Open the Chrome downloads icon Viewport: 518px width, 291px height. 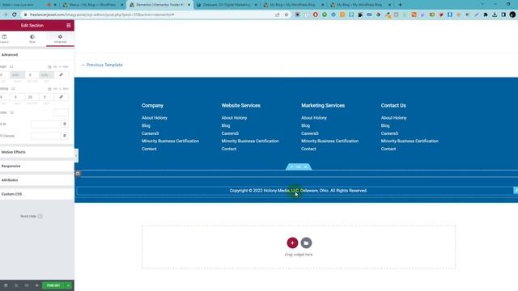[x=495, y=15]
